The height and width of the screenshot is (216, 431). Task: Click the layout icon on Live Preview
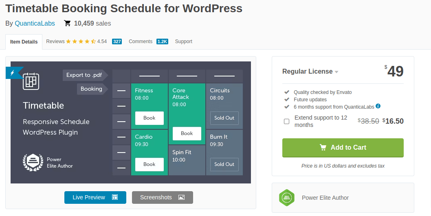click(x=115, y=197)
